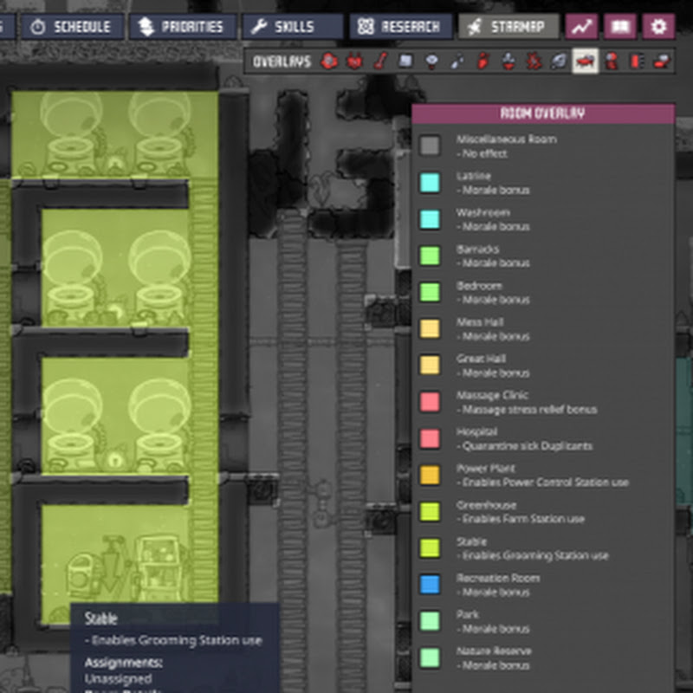
Task: Click the 'Great Hall' legend label
Action: 482,359
